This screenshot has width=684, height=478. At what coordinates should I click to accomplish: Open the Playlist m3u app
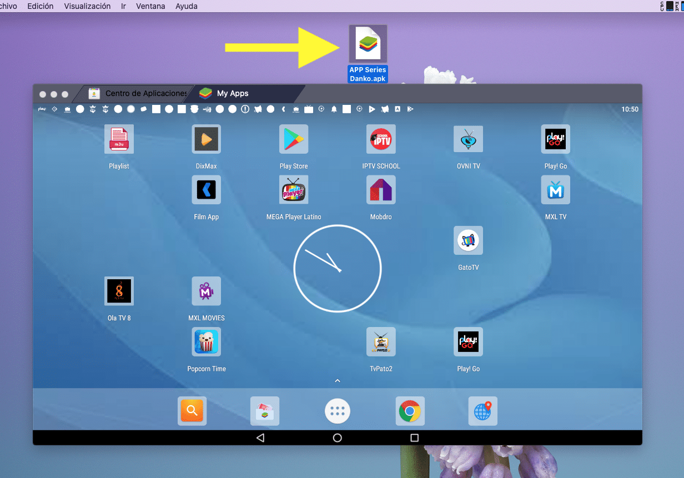(x=119, y=139)
